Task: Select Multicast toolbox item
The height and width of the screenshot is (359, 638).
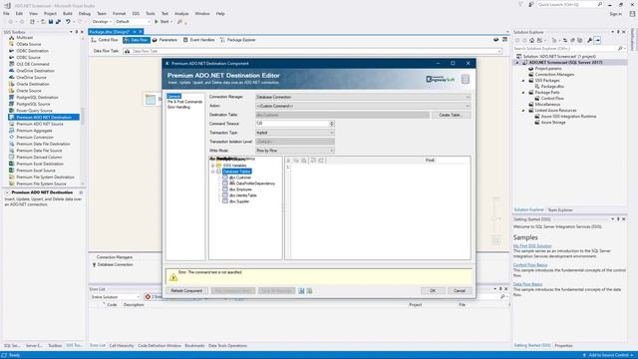Action: coord(24,38)
